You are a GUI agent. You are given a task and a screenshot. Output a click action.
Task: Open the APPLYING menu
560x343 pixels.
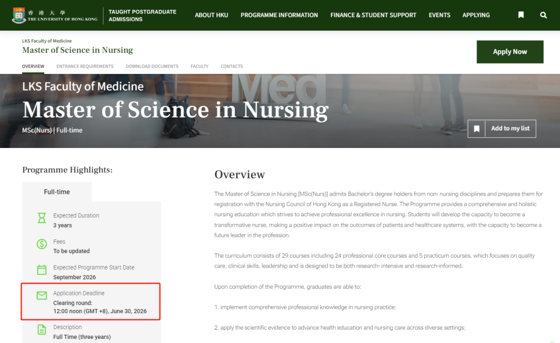pos(476,15)
